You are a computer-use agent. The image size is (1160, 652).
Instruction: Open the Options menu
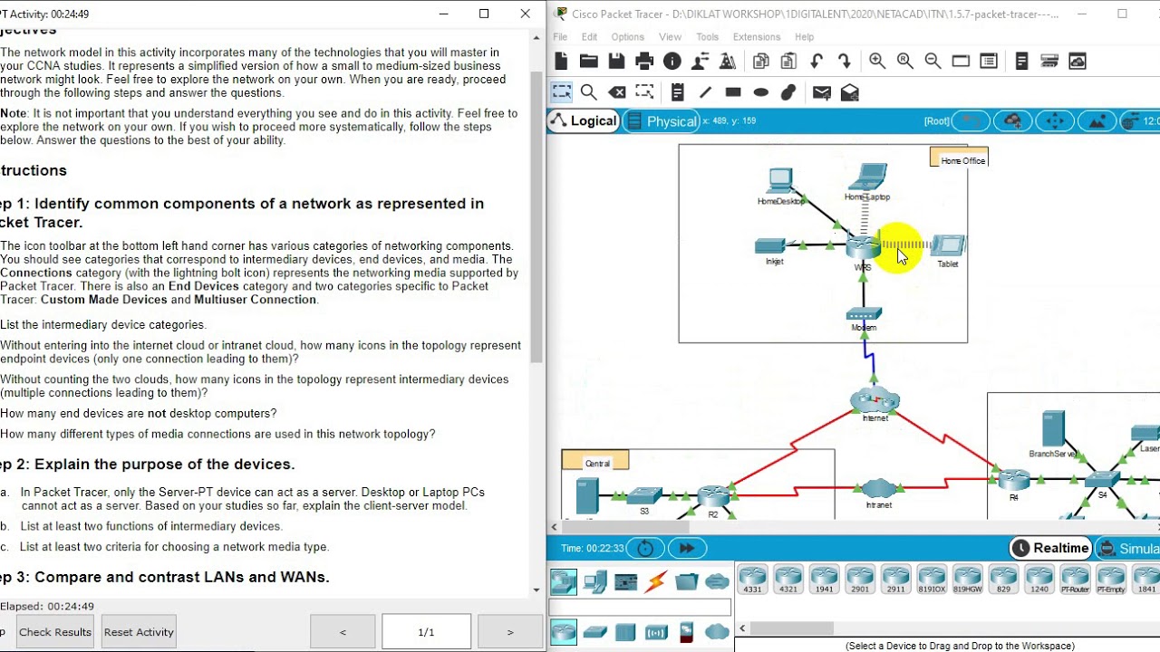coord(627,37)
